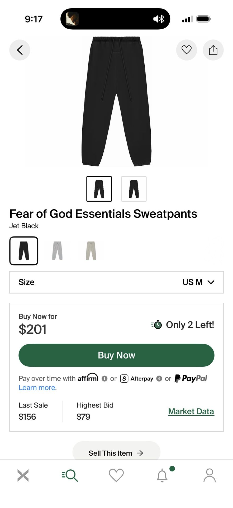This screenshot has height=508, width=233.
Task: Share the sweatpants listing
Action: click(213, 50)
